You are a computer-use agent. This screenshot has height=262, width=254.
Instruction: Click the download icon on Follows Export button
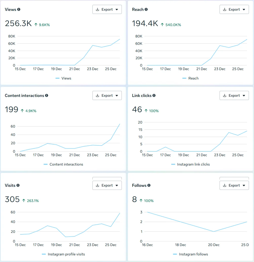click(224, 185)
